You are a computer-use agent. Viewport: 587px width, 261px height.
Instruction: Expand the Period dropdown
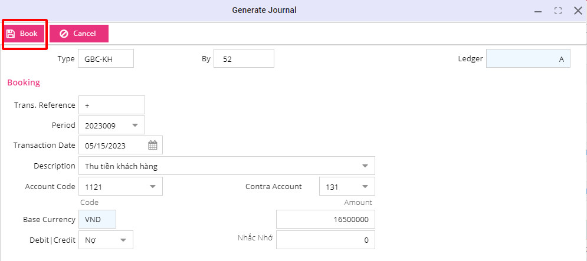click(x=135, y=125)
